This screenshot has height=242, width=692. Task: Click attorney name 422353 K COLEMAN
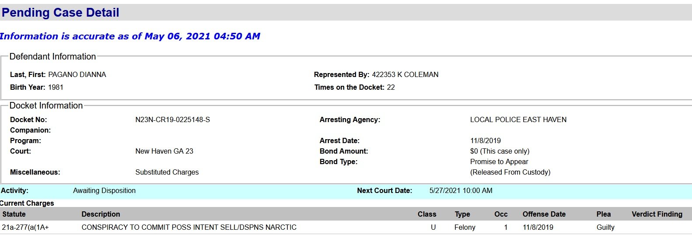pyautogui.click(x=405, y=74)
